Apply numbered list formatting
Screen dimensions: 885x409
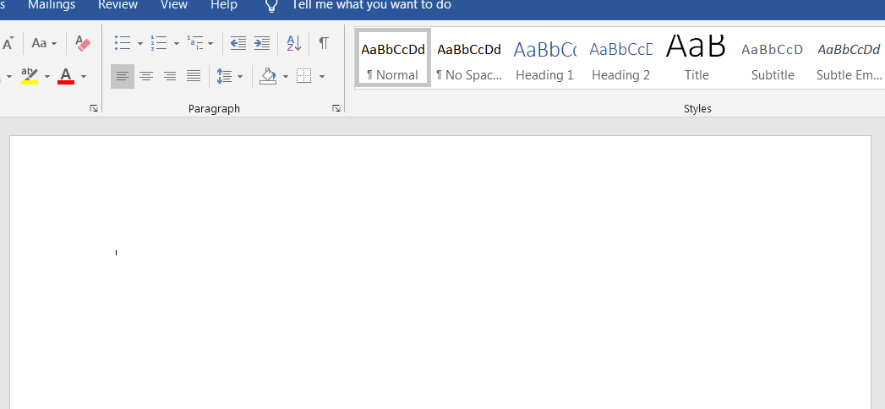pos(158,43)
